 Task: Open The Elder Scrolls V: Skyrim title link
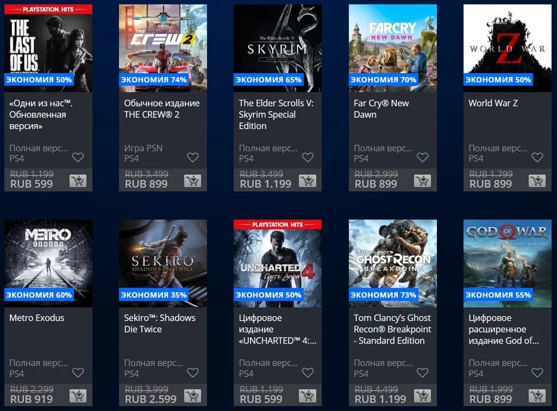pos(276,115)
